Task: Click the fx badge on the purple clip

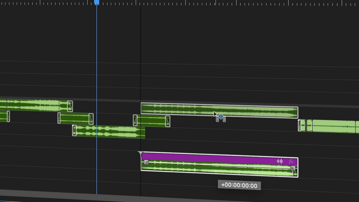Action: [x=291, y=161]
